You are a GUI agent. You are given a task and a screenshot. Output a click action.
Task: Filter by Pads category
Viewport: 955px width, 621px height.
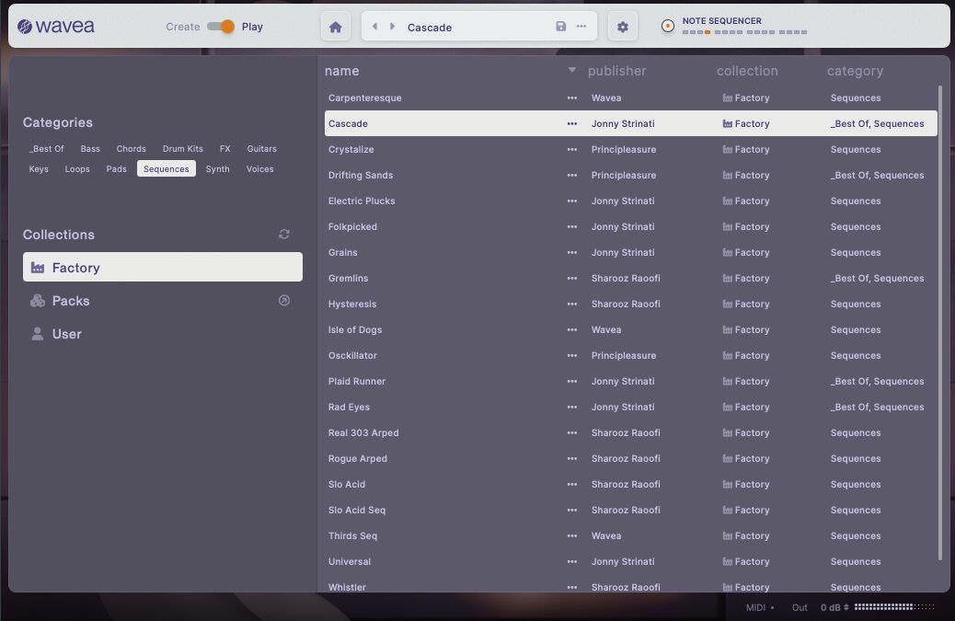point(116,168)
